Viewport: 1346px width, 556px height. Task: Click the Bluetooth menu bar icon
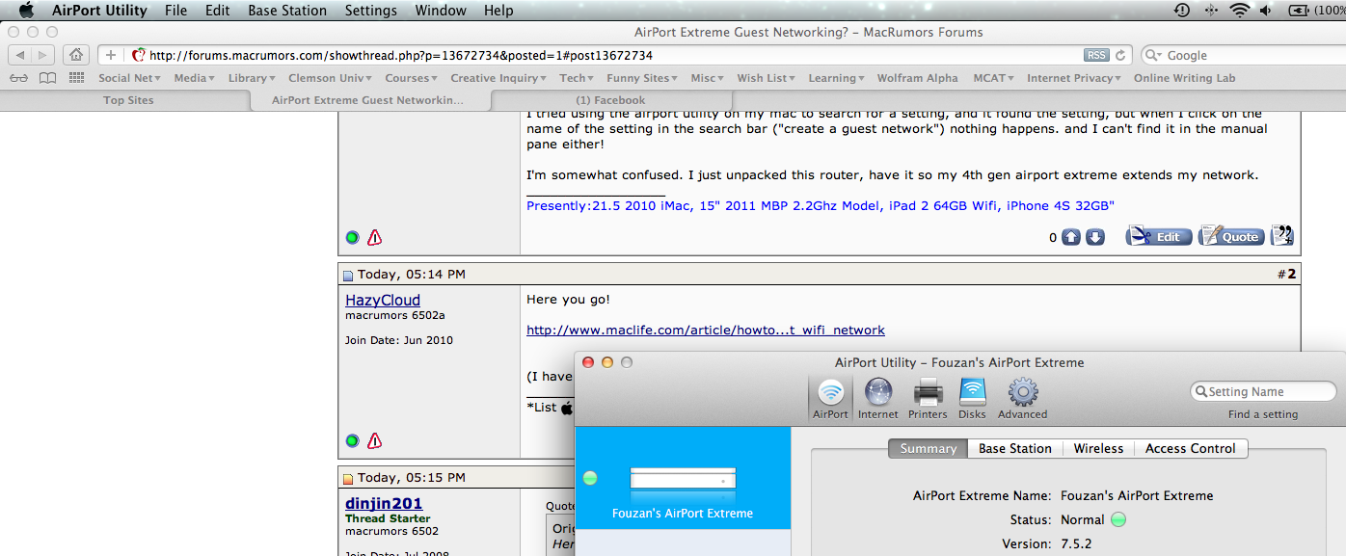tap(1211, 11)
